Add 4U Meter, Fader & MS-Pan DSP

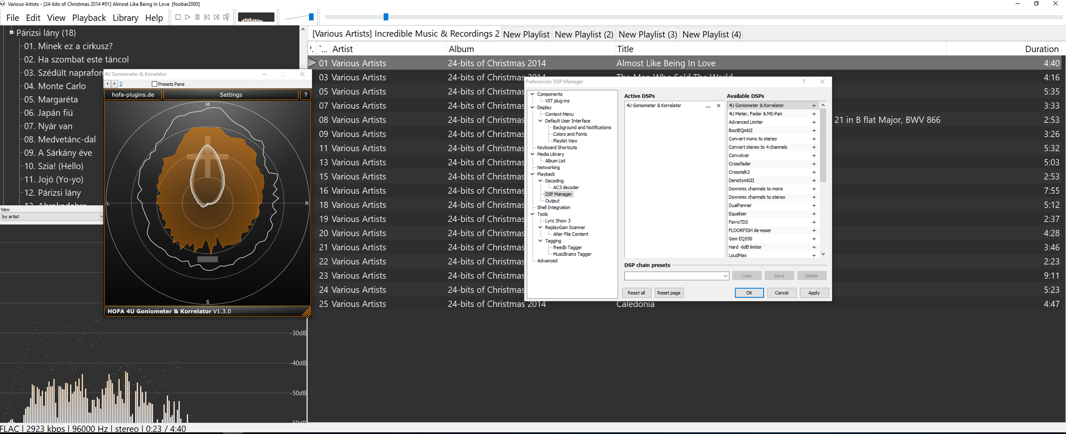tap(814, 114)
